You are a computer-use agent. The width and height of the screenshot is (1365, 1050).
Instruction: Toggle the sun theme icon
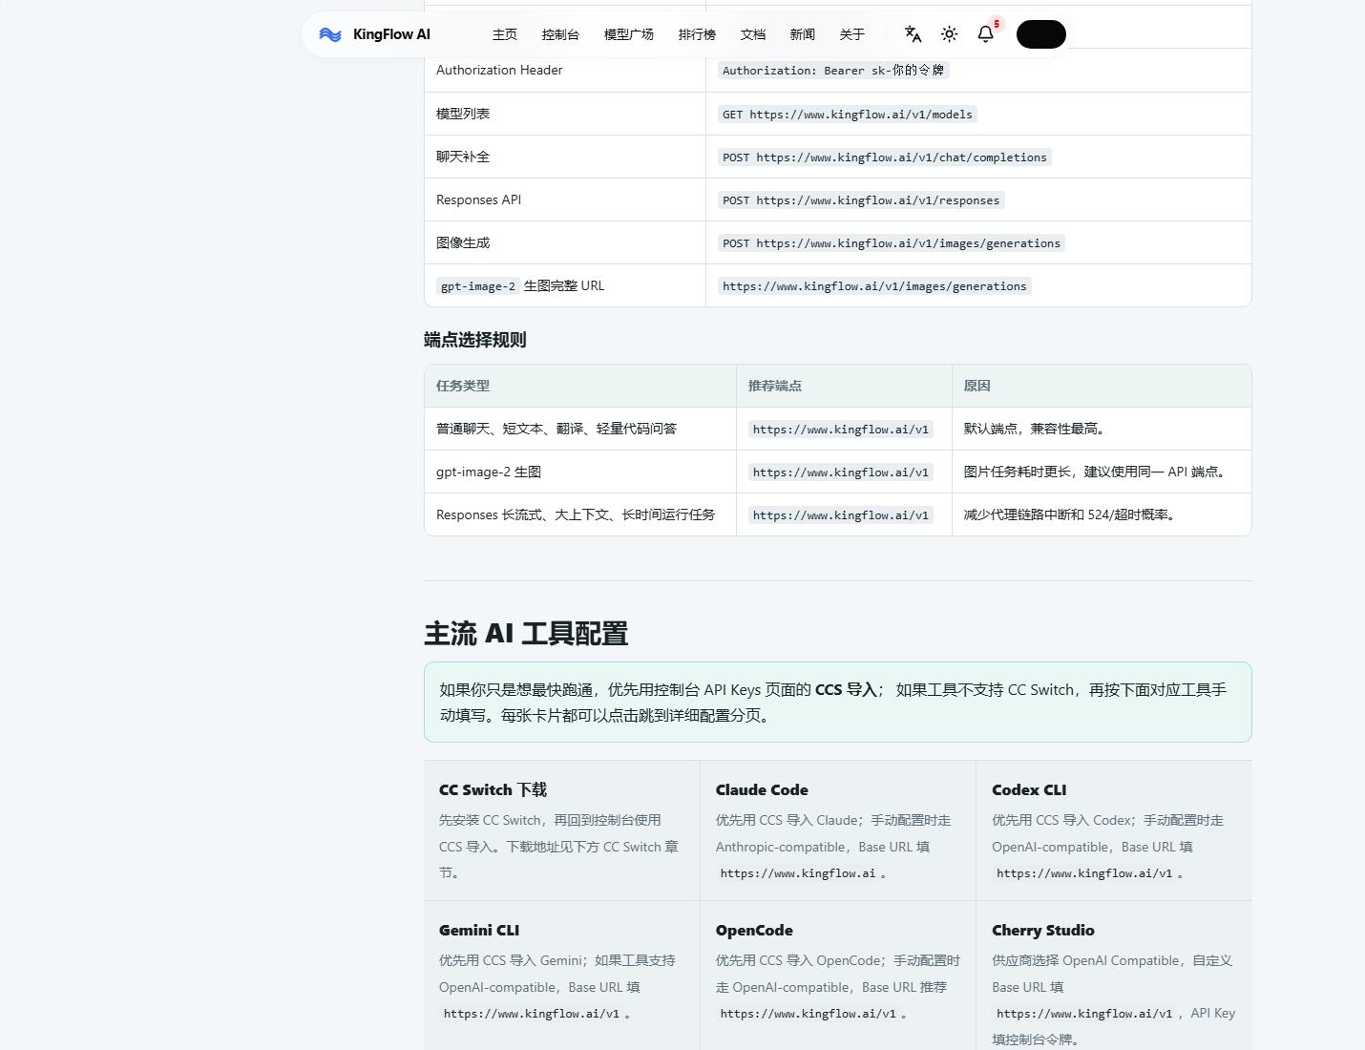coord(949,34)
